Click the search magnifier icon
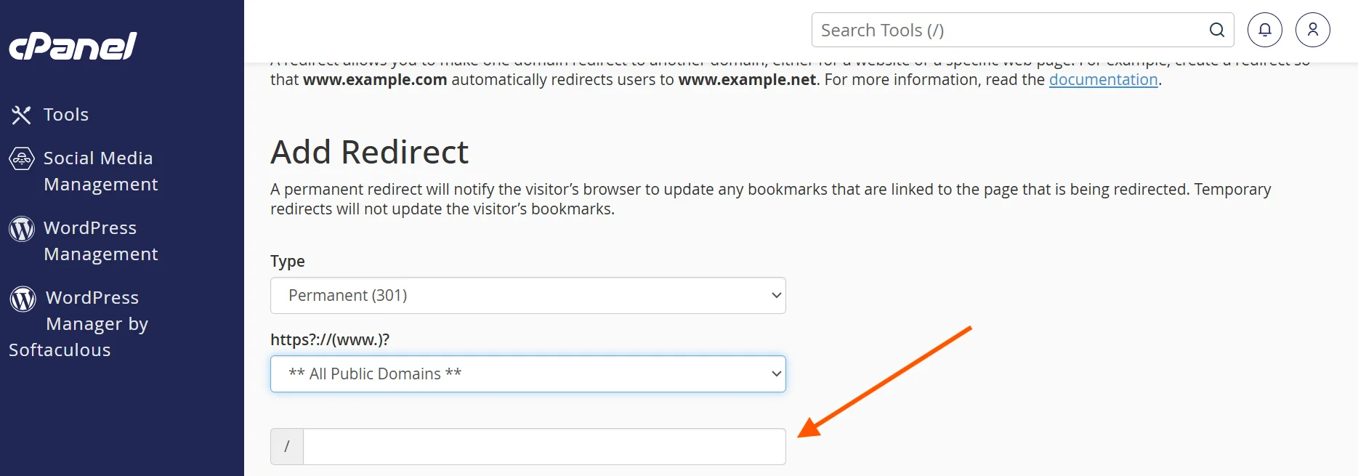1358x476 pixels. [1216, 30]
